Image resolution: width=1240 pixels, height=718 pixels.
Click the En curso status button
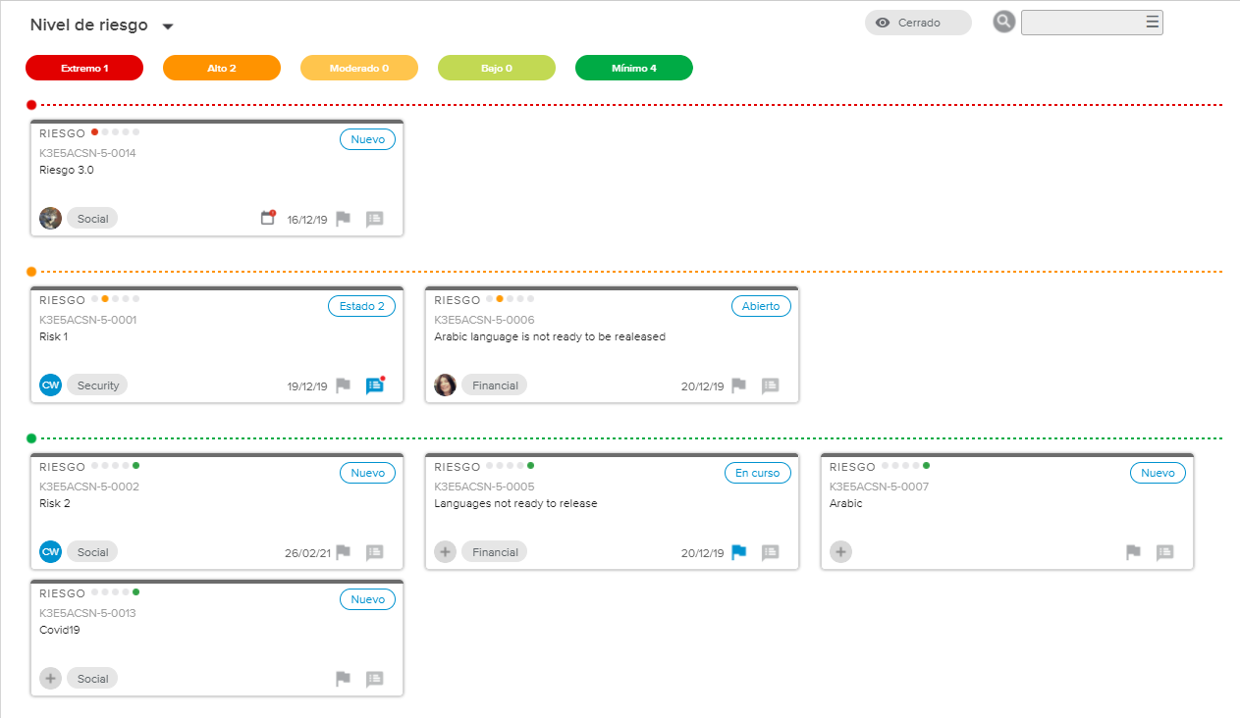(x=757, y=473)
